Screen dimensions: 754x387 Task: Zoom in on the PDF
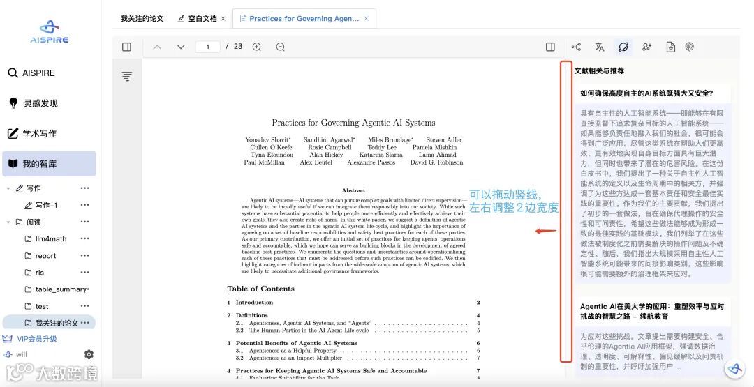[x=257, y=47]
